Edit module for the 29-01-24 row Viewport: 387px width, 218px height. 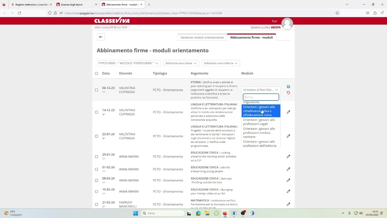click(288, 157)
